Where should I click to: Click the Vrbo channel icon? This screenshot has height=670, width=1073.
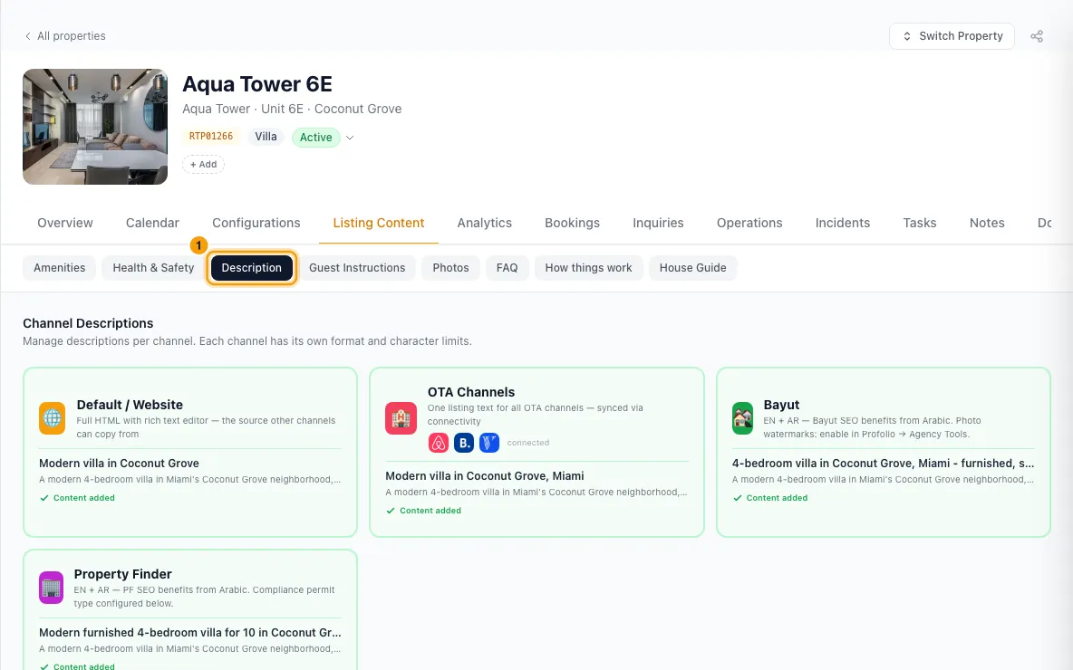[489, 443]
